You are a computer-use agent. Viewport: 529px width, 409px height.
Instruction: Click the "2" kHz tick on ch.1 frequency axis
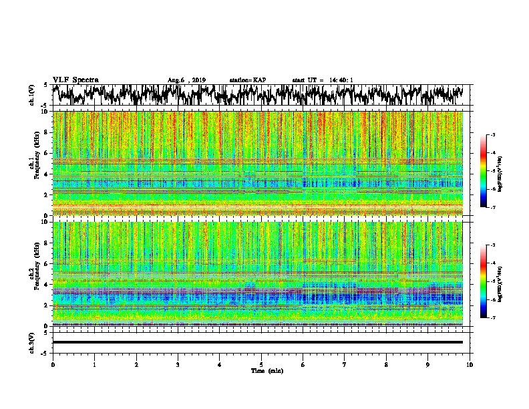pos(47,194)
